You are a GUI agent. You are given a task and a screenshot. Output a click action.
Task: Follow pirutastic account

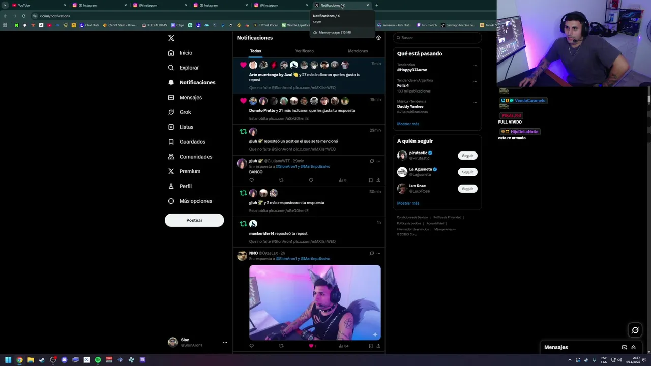[467, 156]
